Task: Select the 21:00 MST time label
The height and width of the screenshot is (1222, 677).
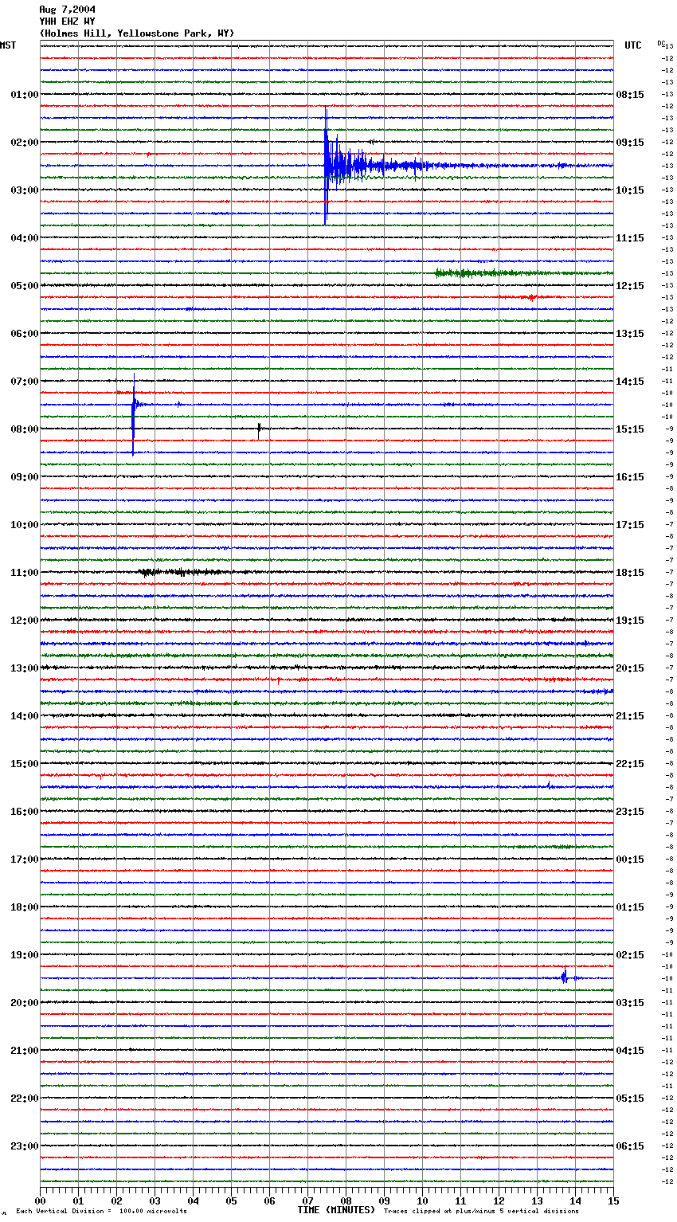Action: pos(25,1051)
